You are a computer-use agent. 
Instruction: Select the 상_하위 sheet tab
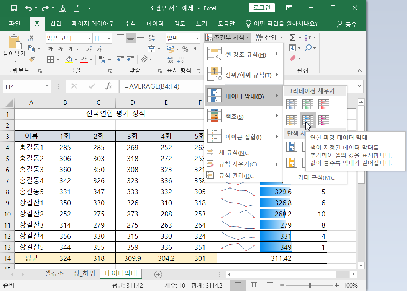point(84,273)
